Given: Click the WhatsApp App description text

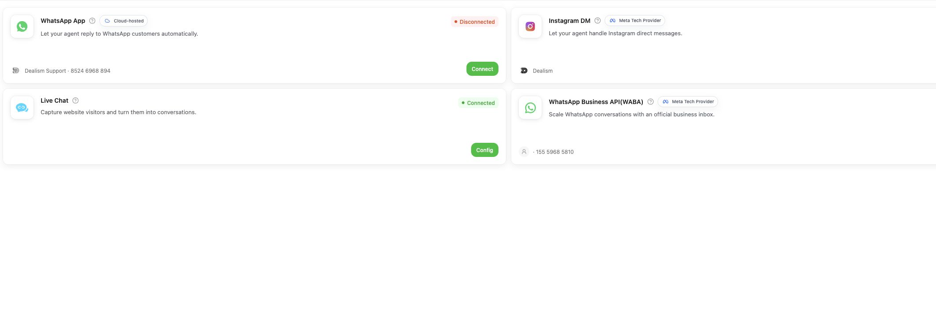Looking at the screenshot, I should 119,33.
